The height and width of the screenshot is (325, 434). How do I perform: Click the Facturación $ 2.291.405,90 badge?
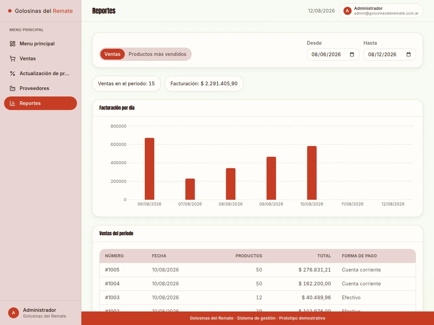click(204, 84)
